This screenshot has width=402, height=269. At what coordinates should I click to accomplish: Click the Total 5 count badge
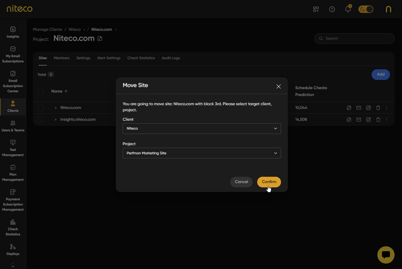click(x=51, y=74)
